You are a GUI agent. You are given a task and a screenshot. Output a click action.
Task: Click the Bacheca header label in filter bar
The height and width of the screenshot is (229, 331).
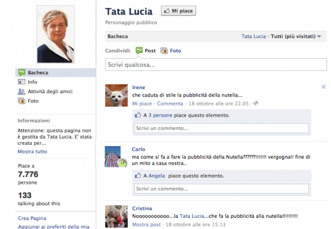[117, 37]
